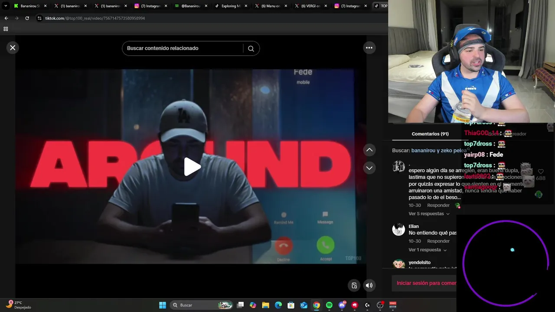
Task: Click the tiktok.com address bar URL
Action: pyautogui.click(x=95, y=18)
